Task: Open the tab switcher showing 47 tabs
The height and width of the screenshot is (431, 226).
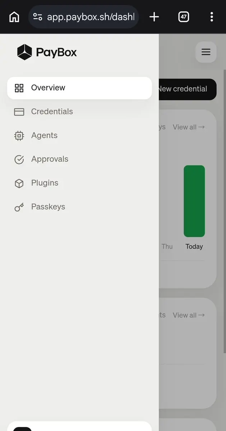Action: coord(184,17)
